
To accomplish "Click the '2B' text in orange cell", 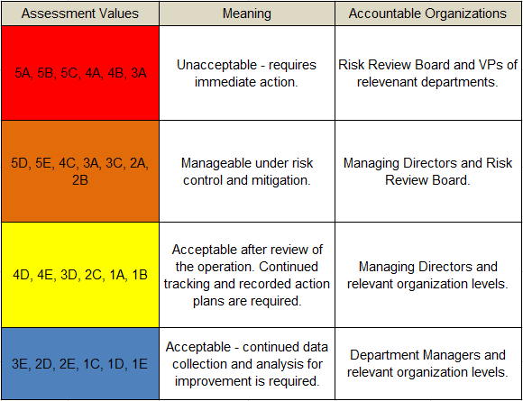I will (80, 180).
